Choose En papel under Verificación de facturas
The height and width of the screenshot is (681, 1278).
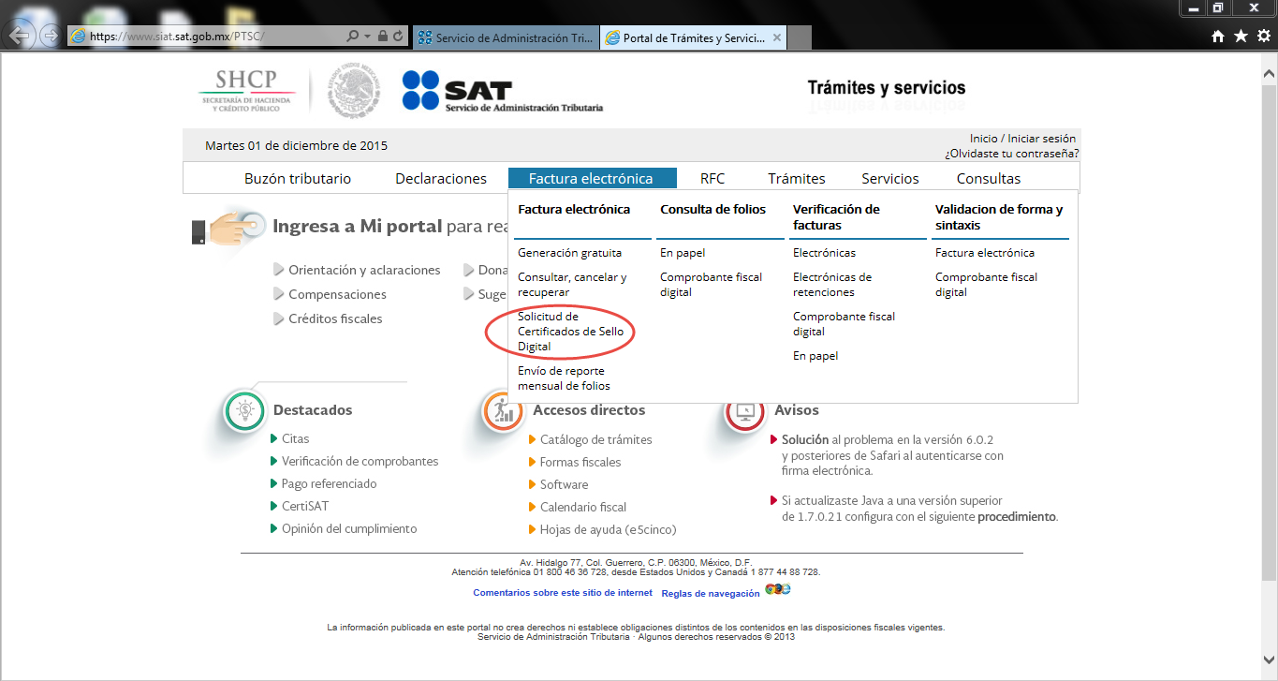pos(815,356)
